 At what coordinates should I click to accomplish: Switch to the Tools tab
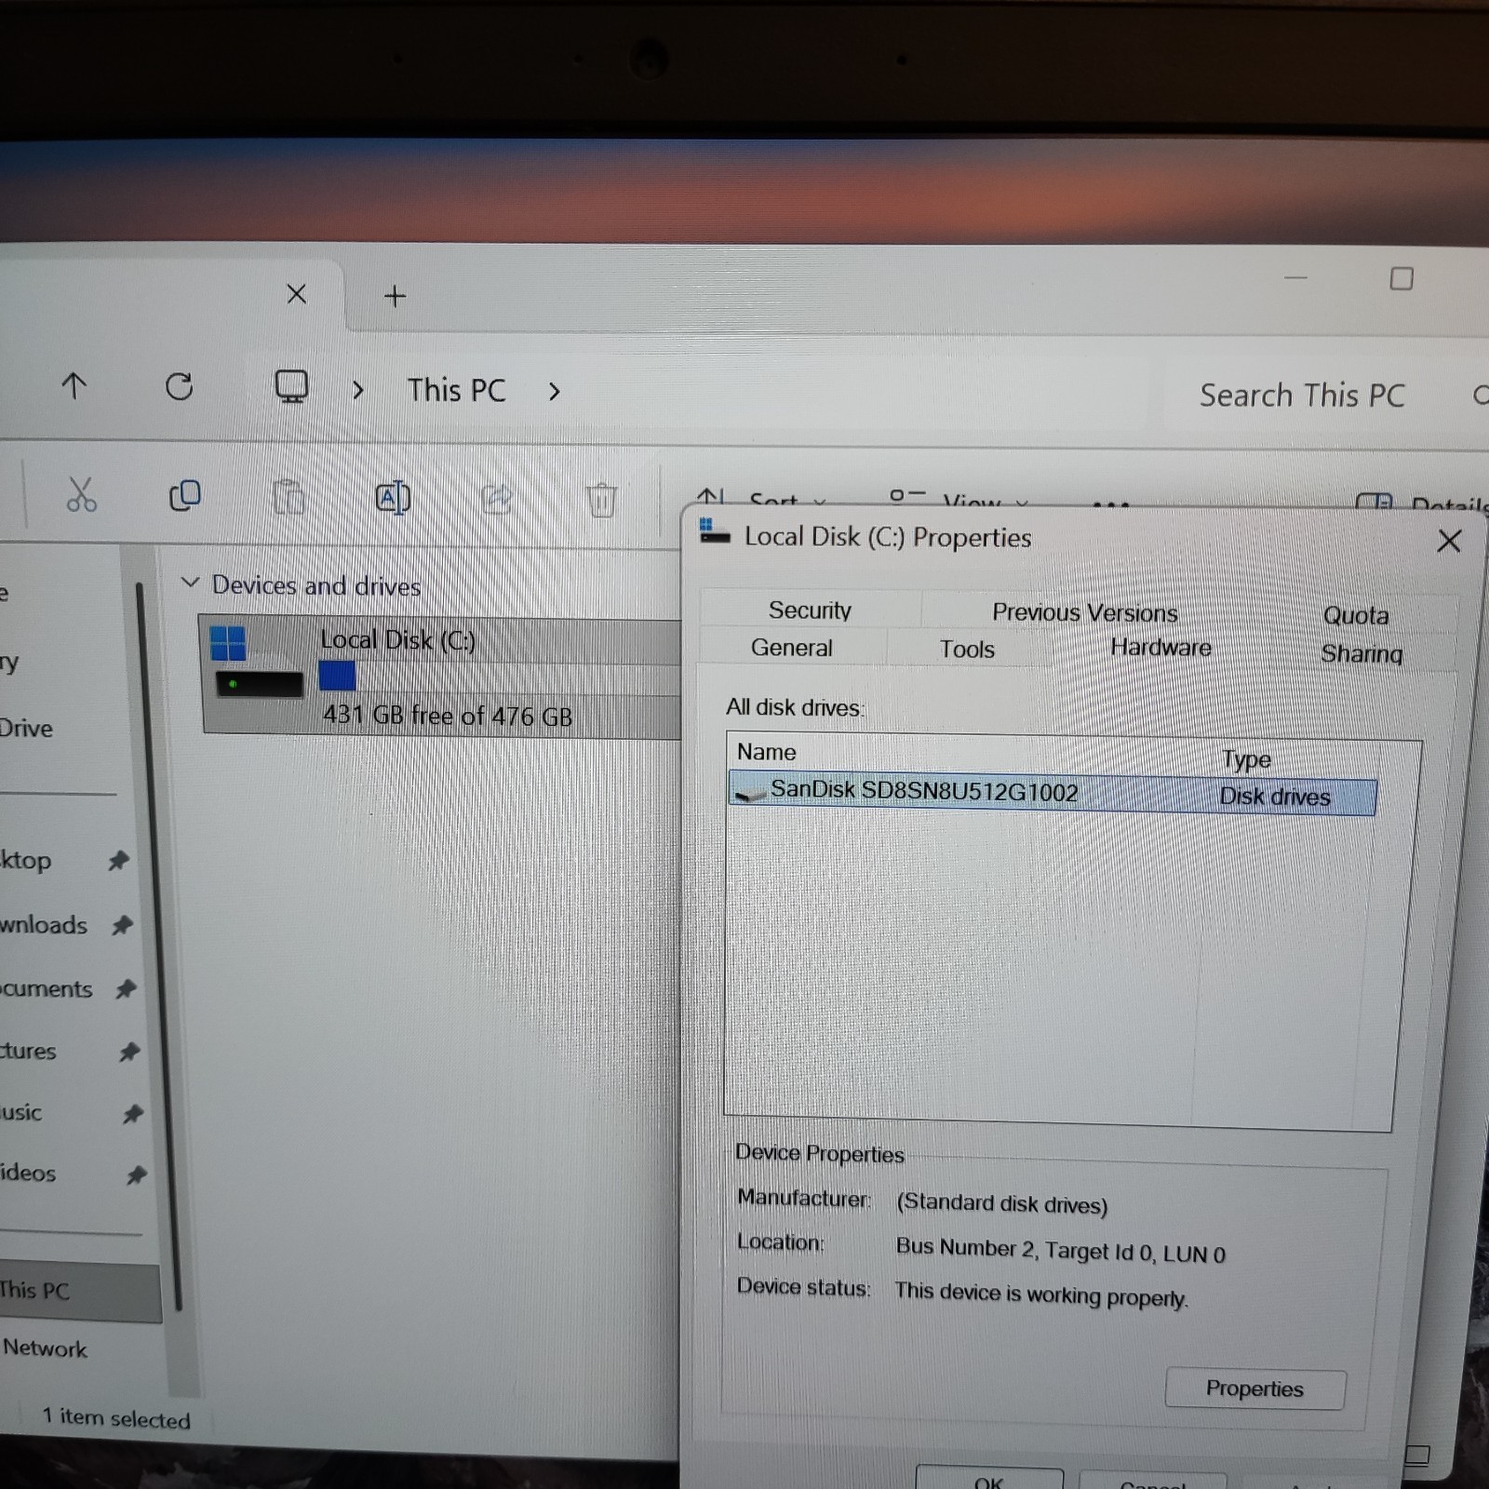tap(967, 649)
